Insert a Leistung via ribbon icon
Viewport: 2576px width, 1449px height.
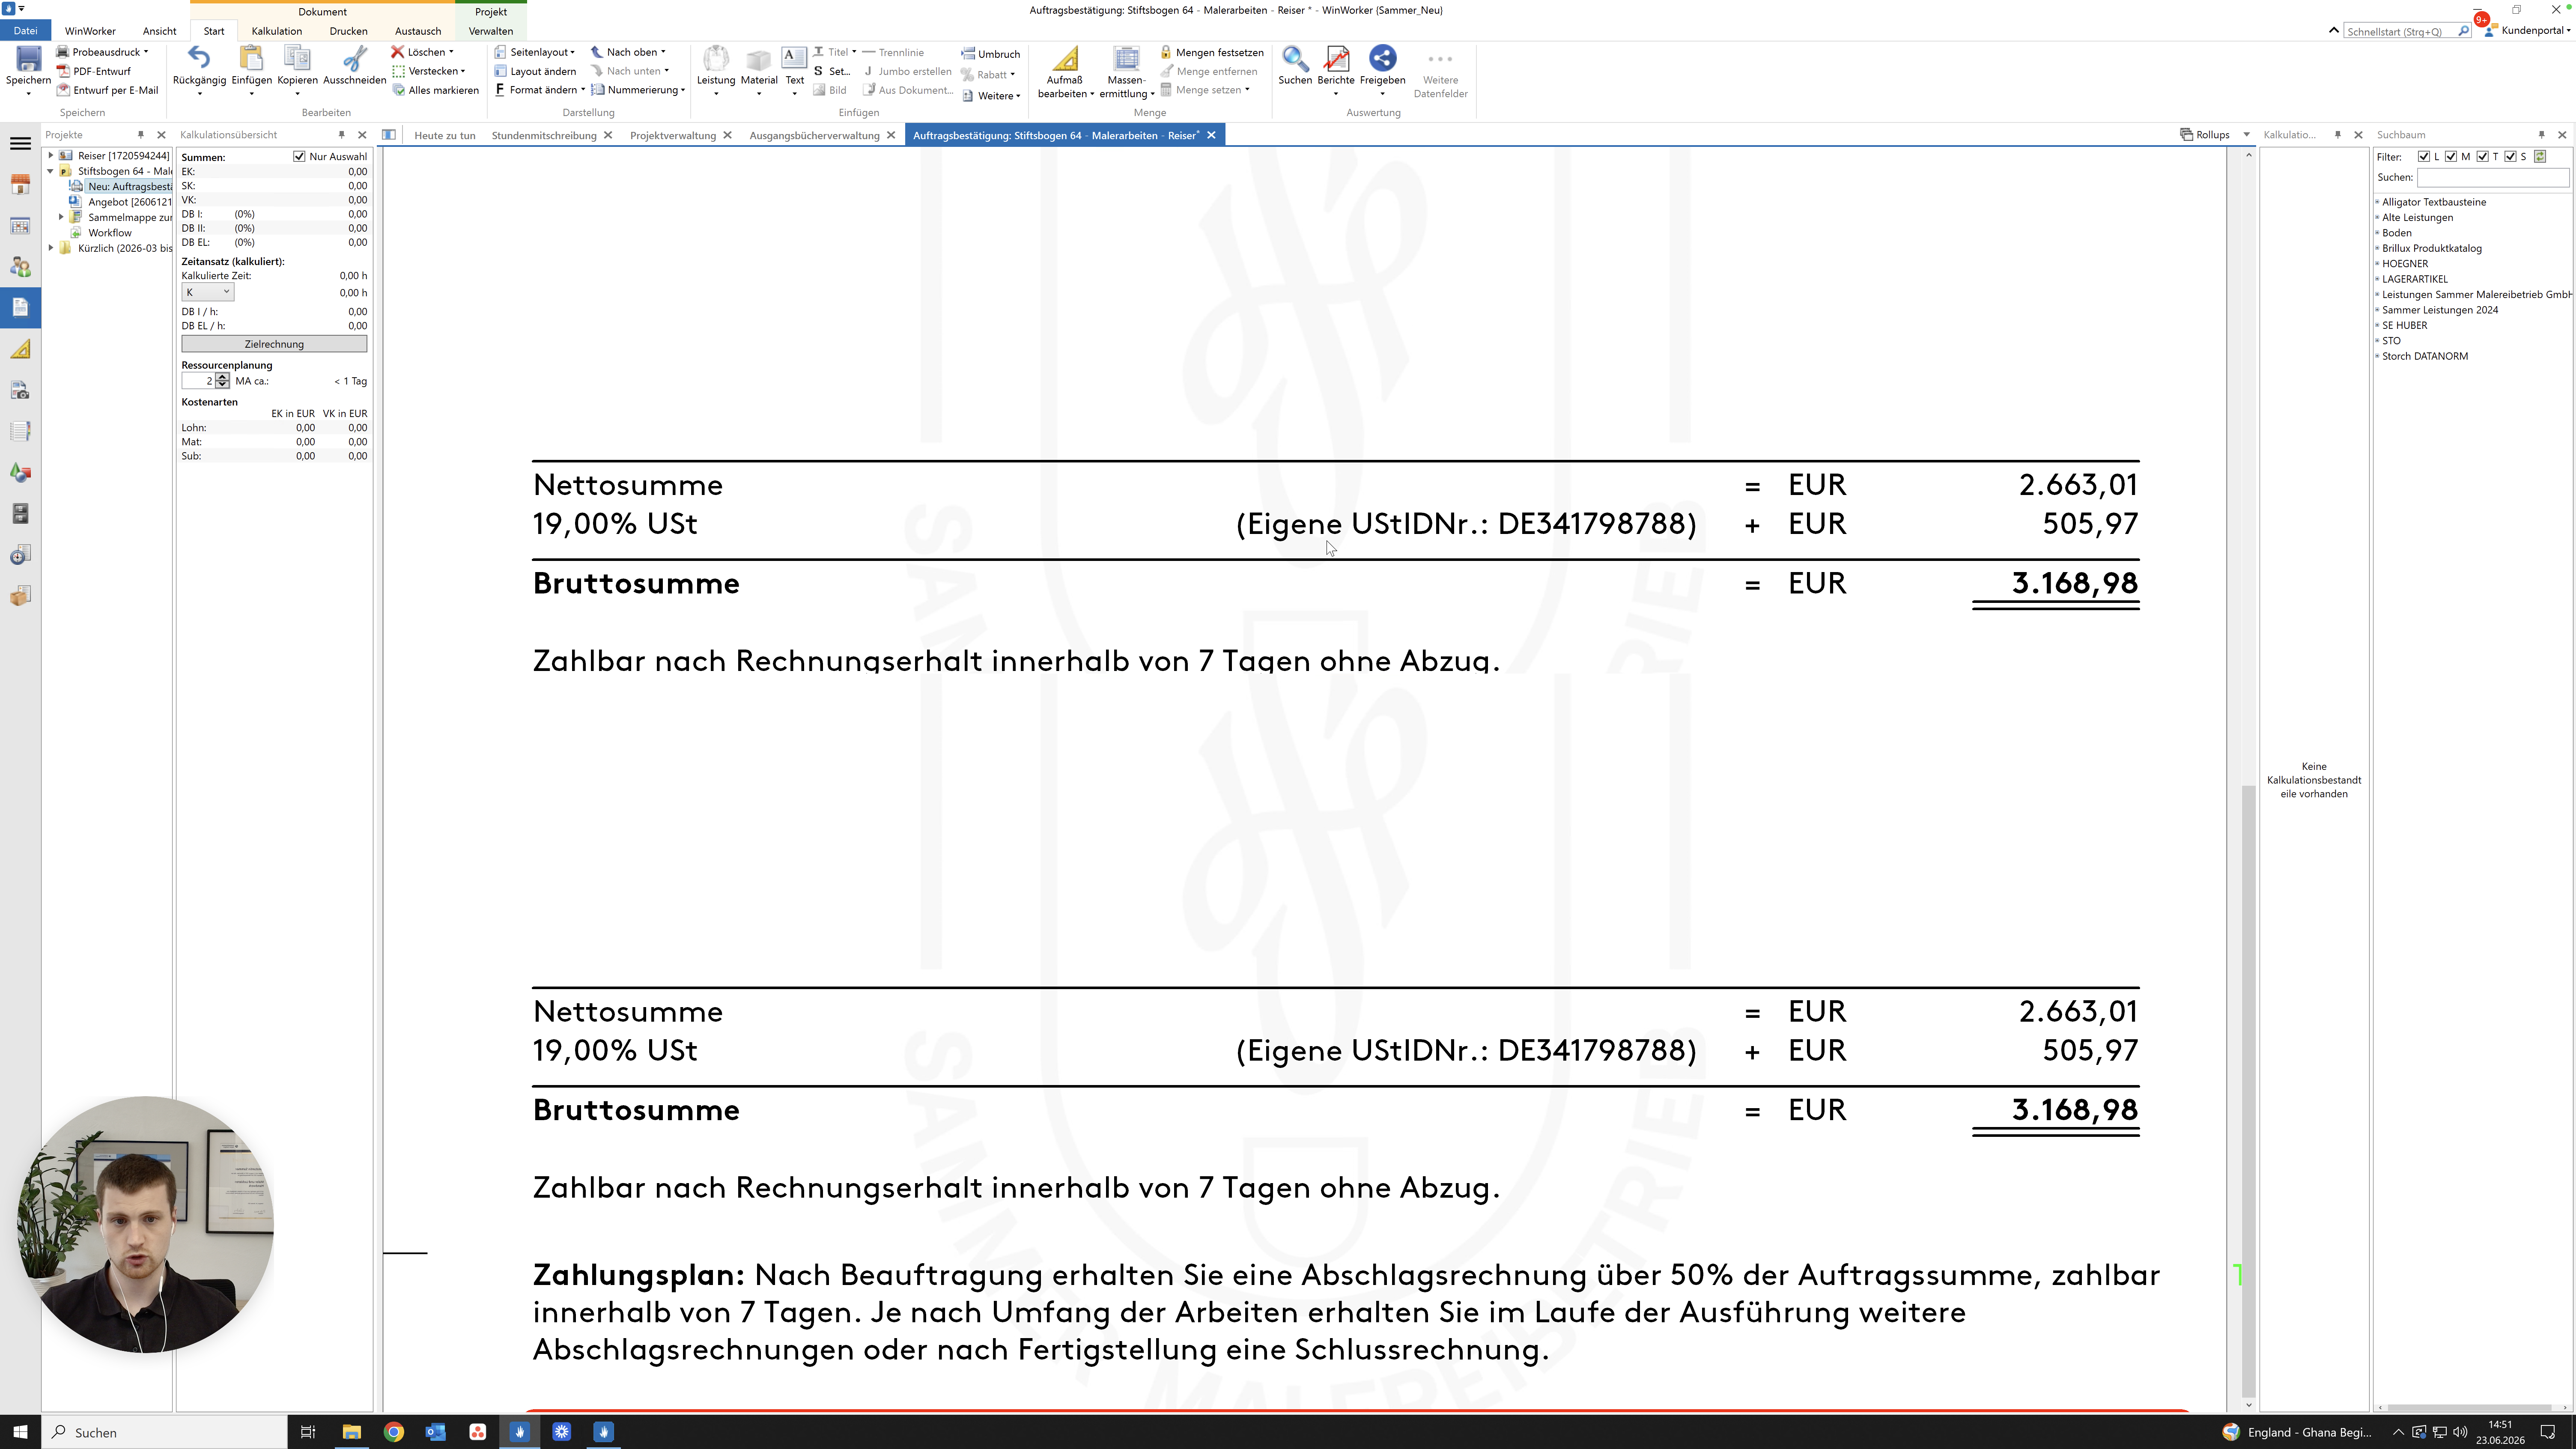pos(715,59)
